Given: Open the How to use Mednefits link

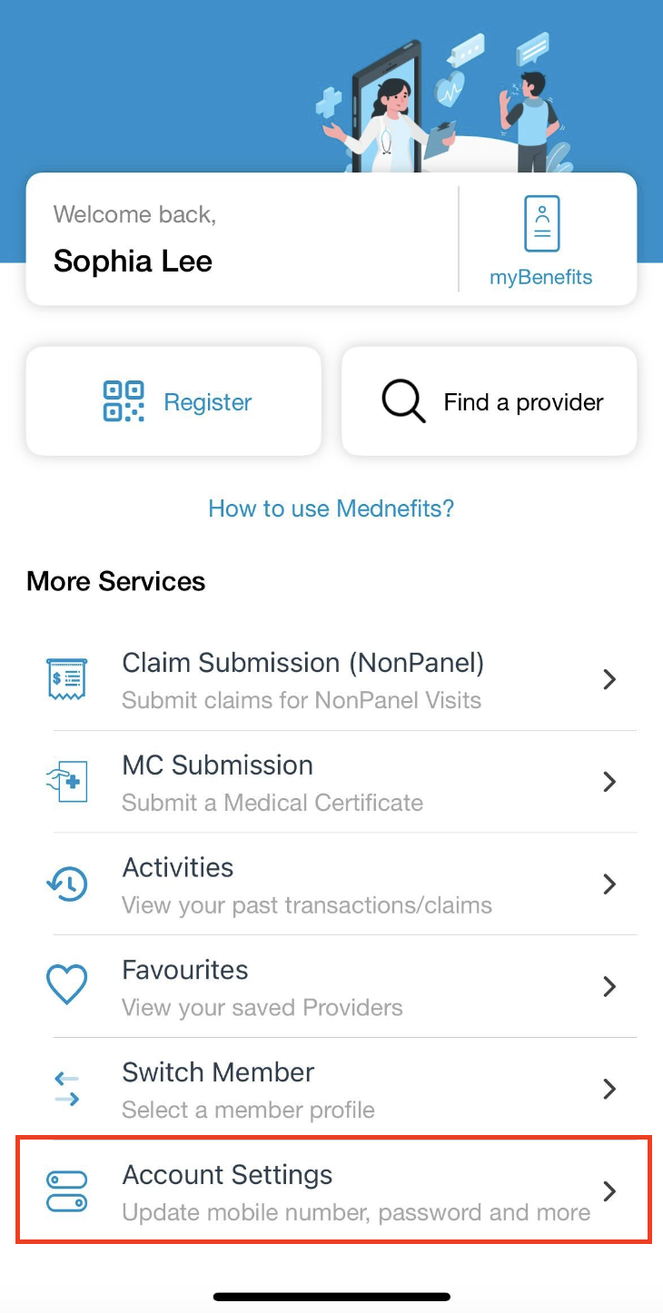Looking at the screenshot, I should point(331,508).
